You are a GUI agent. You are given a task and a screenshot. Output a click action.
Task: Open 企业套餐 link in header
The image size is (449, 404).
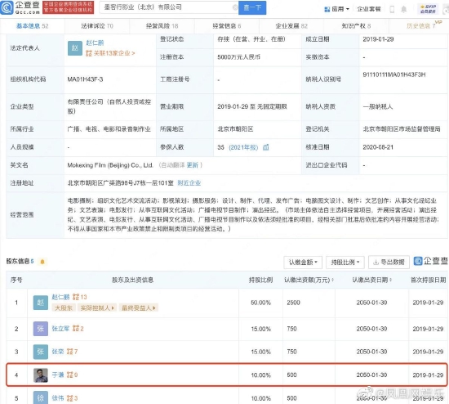coord(369,9)
